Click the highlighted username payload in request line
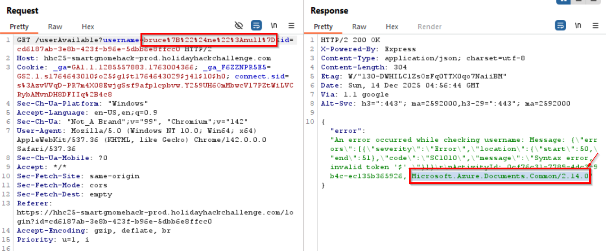This screenshot has height=251, width=606. (x=209, y=40)
